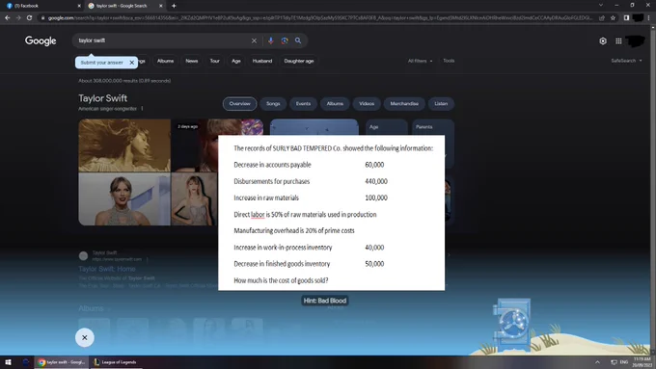Open Google apps grid icon
Screen dimensions: 656x369
pyautogui.click(x=618, y=41)
